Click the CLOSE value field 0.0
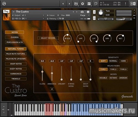 pyautogui.click(x=42, y=61)
